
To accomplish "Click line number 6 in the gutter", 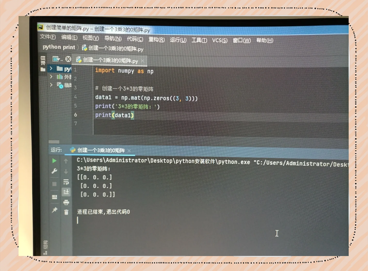I will point(76,114).
